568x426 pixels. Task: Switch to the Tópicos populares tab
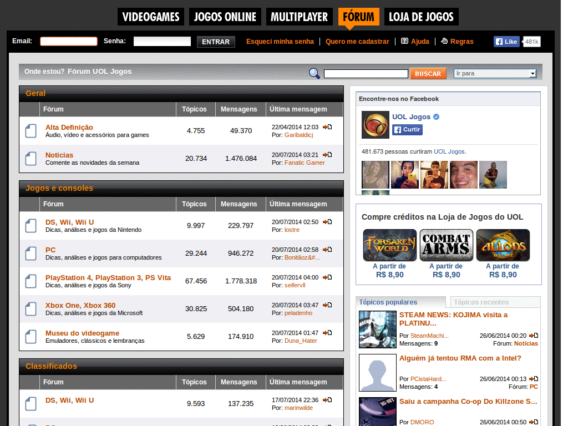point(400,302)
